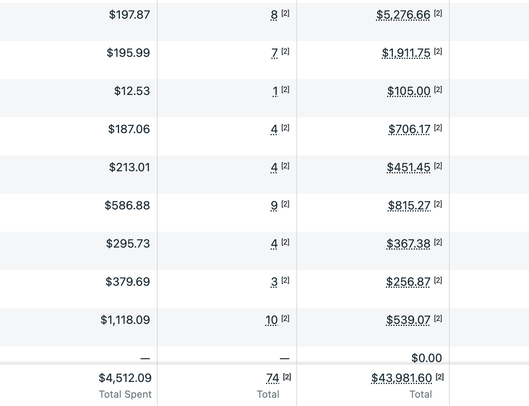Click the $539.07 underlined value

point(408,320)
